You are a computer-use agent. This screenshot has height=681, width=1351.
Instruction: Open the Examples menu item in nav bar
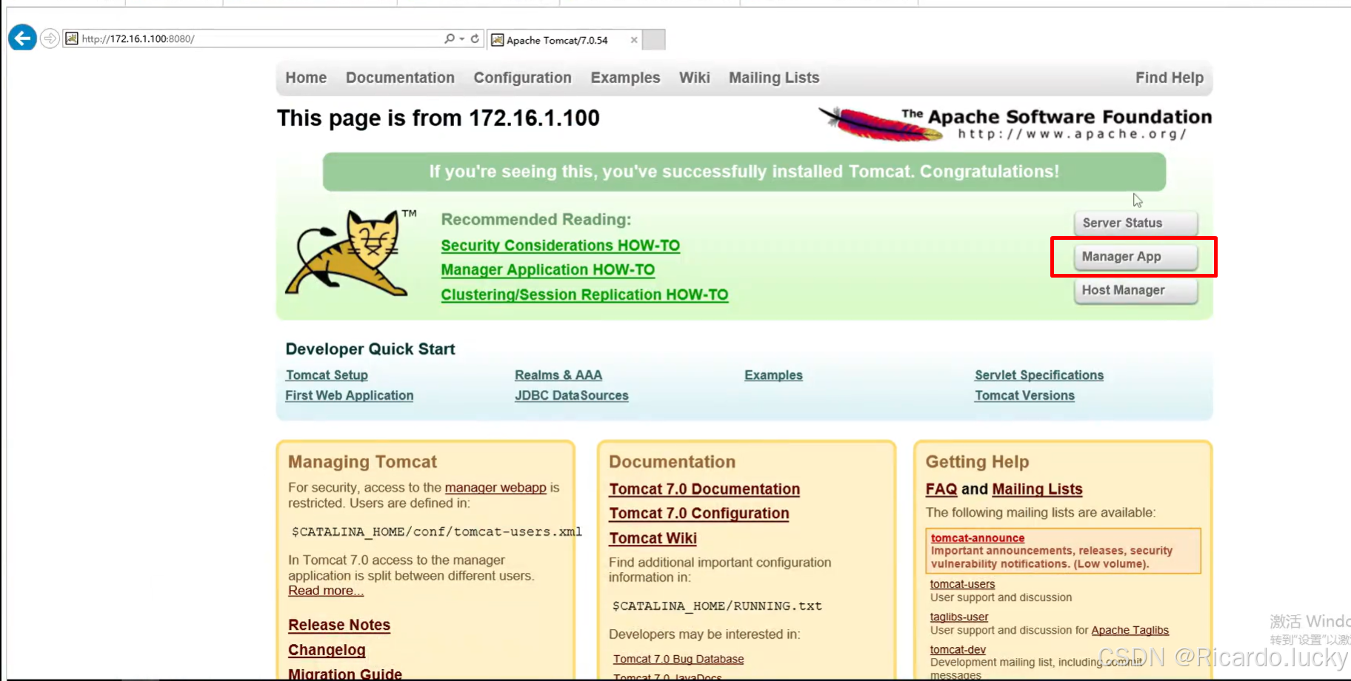625,78
